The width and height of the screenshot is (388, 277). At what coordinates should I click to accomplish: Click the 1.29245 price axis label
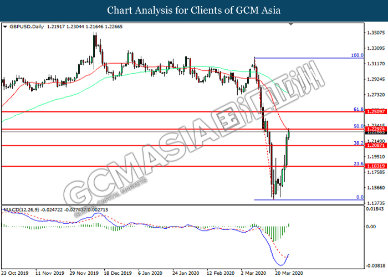pyautogui.click(x=376, y=79)
